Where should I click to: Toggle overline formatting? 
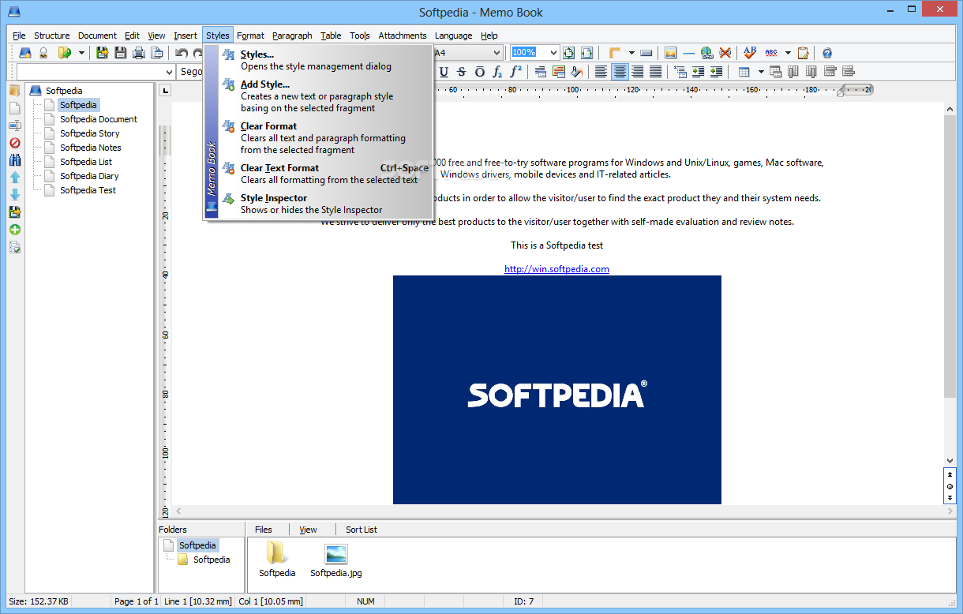pyautogui.click(x=480, y=72)
